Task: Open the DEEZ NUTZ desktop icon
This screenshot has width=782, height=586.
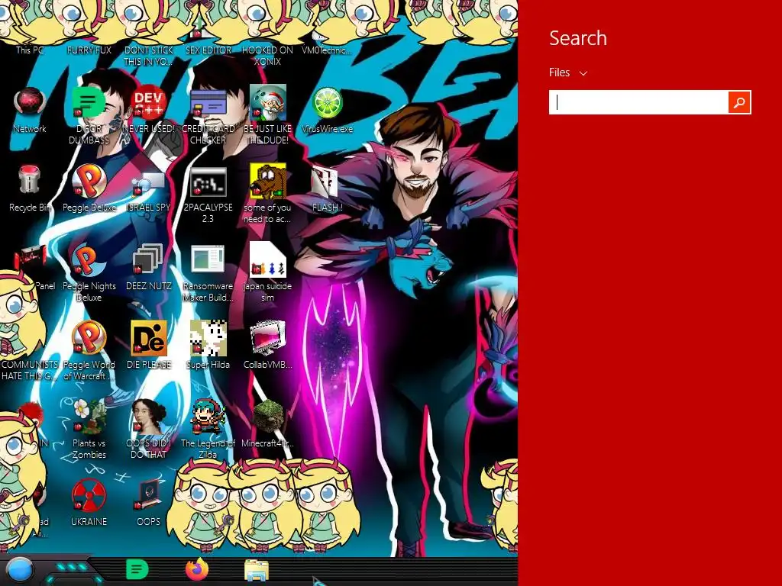Action: click(149, 259)
